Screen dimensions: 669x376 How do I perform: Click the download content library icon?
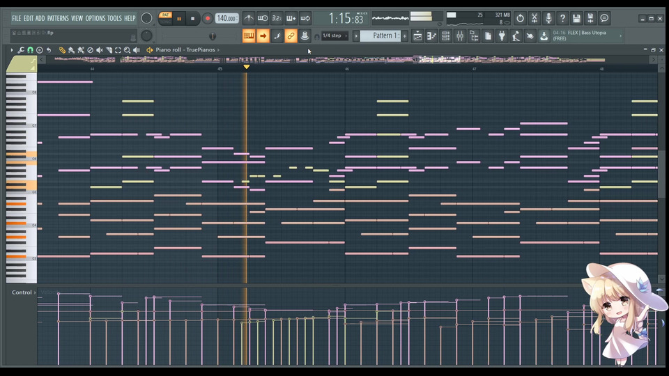(x=544, y=36)
